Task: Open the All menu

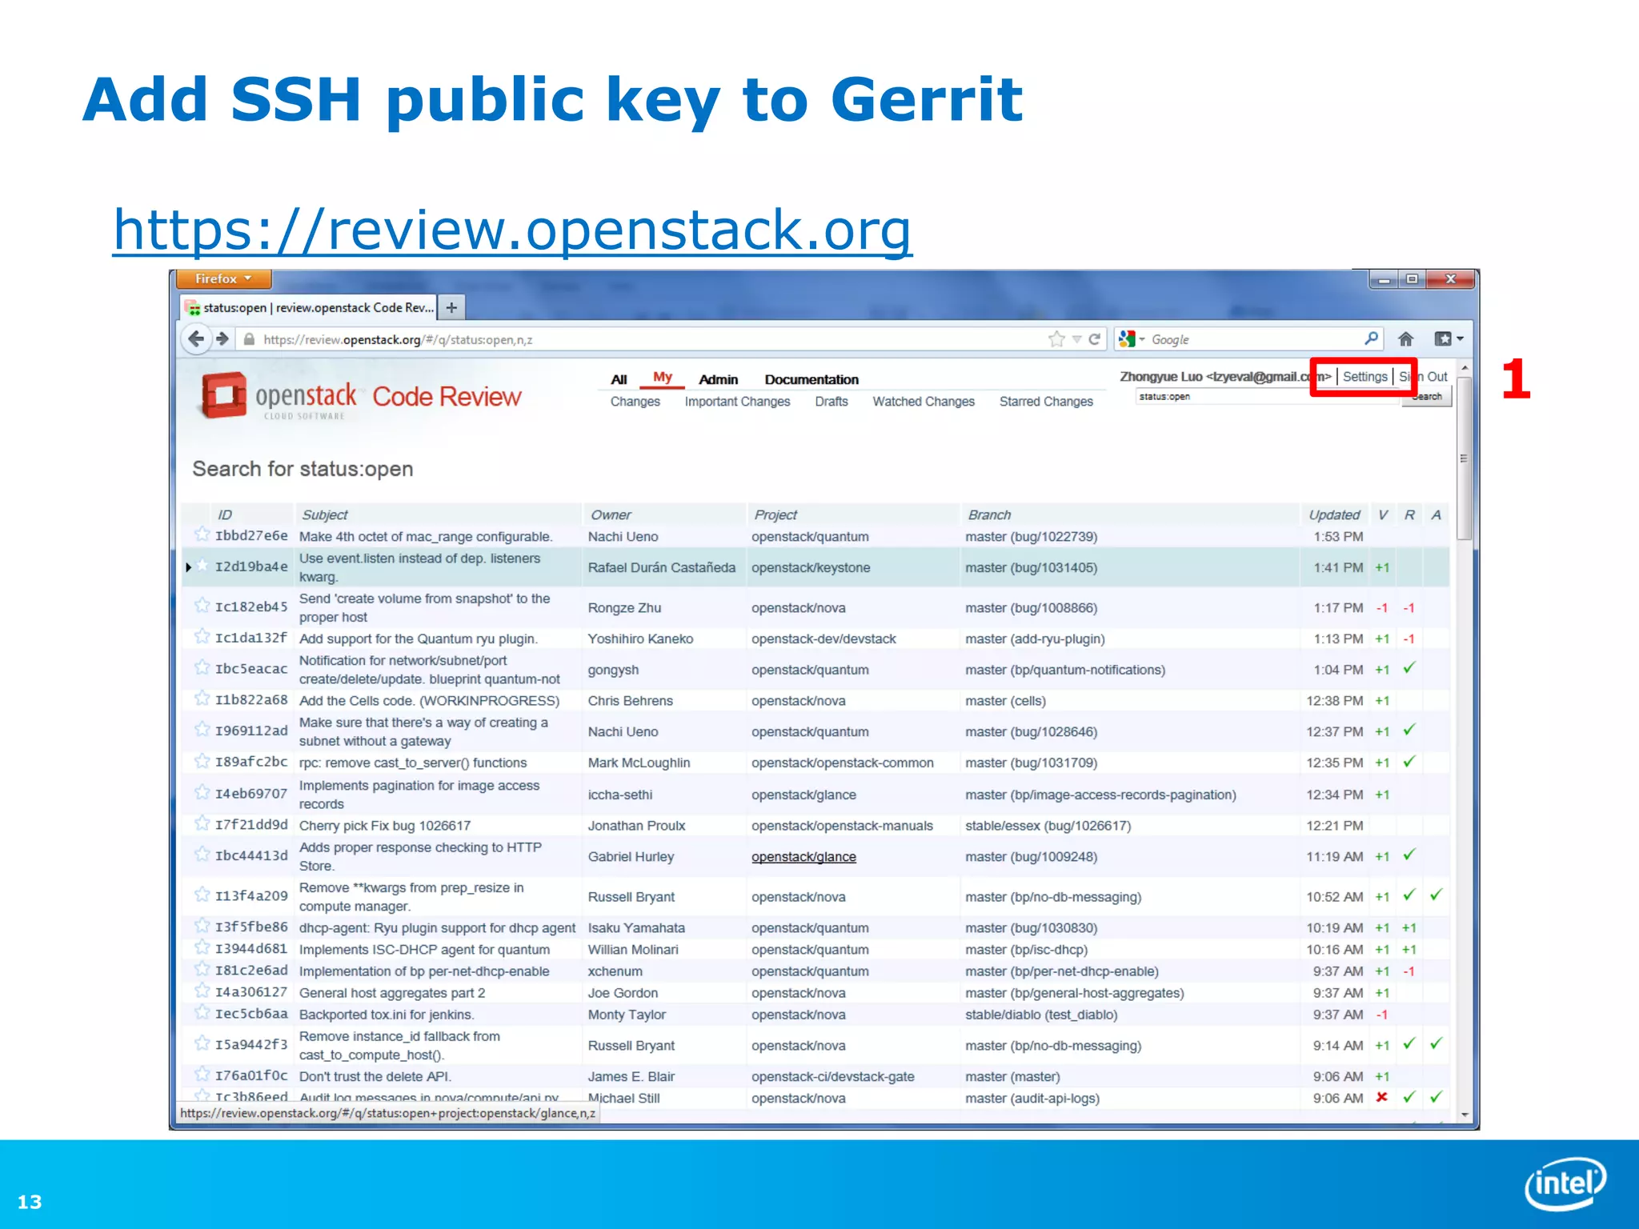Action: 619,379
